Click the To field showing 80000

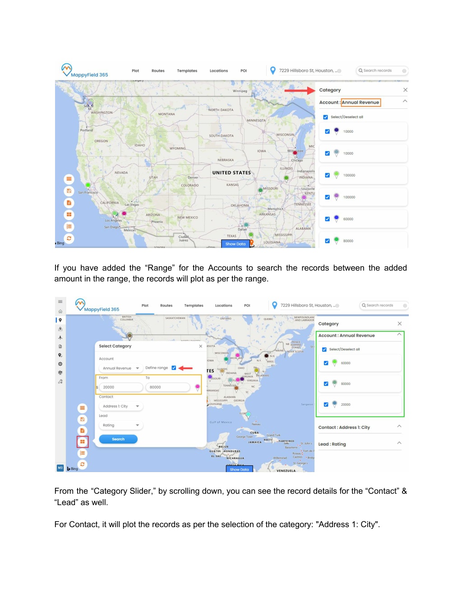pos(167,387)
